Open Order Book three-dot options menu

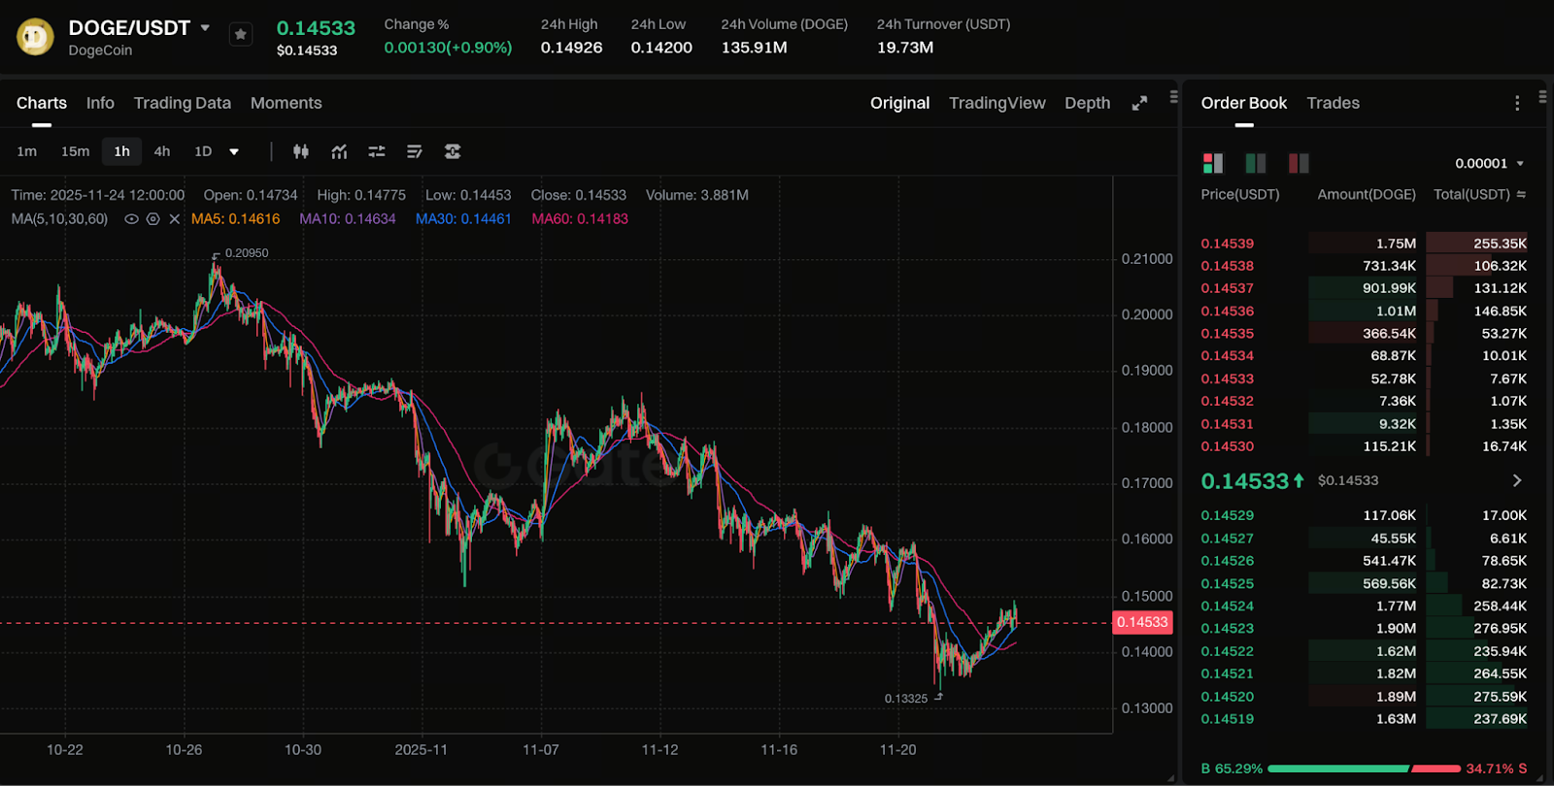[1516, 103]
